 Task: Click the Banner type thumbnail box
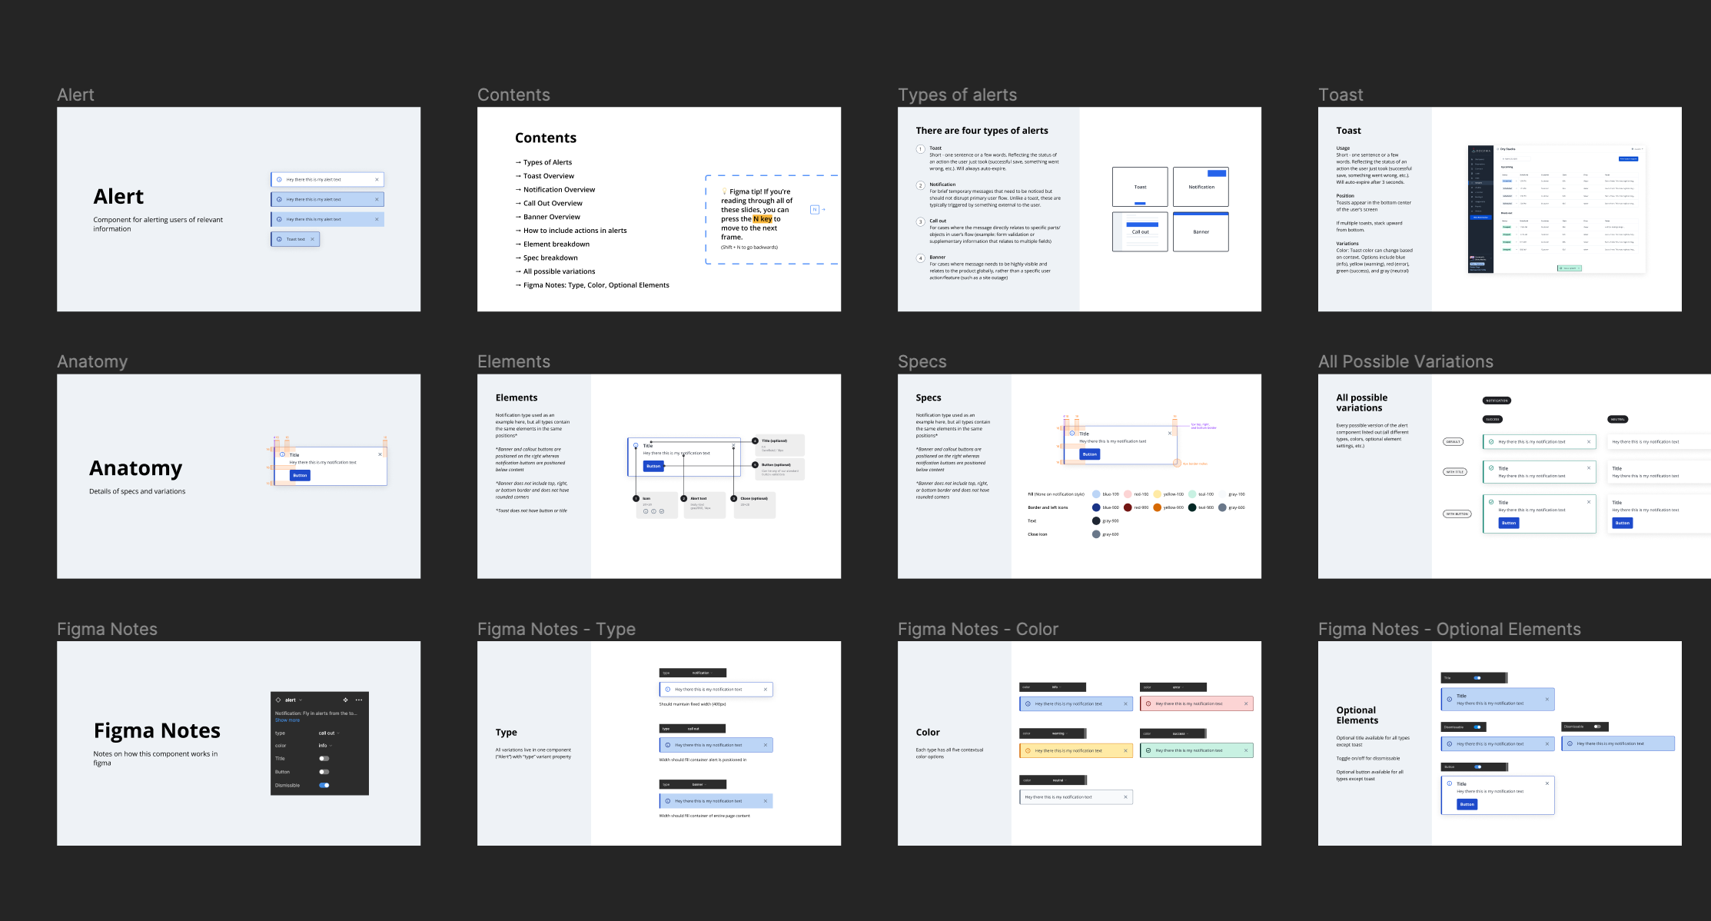1201,231
